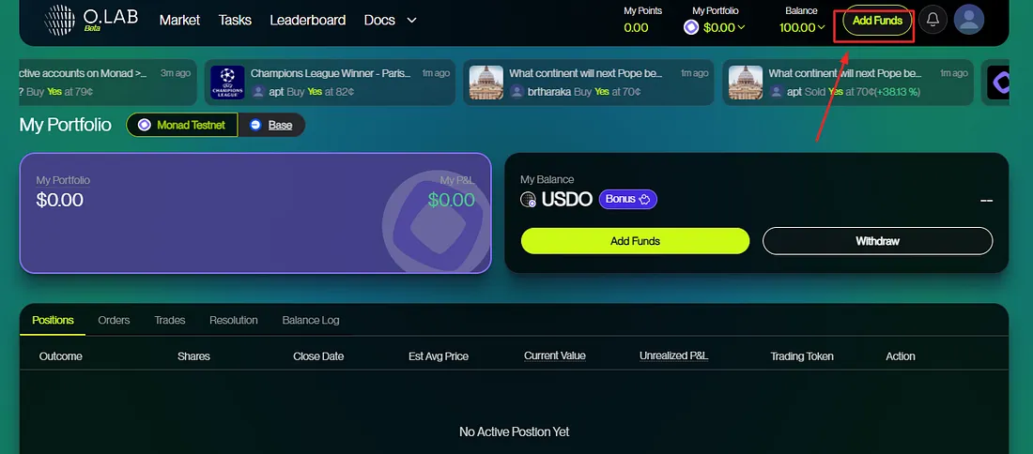Image resolution: width=1033 pixels, height=454 pixels.
Task: Click the USDO token icon
Action: (x=529, y=200)
